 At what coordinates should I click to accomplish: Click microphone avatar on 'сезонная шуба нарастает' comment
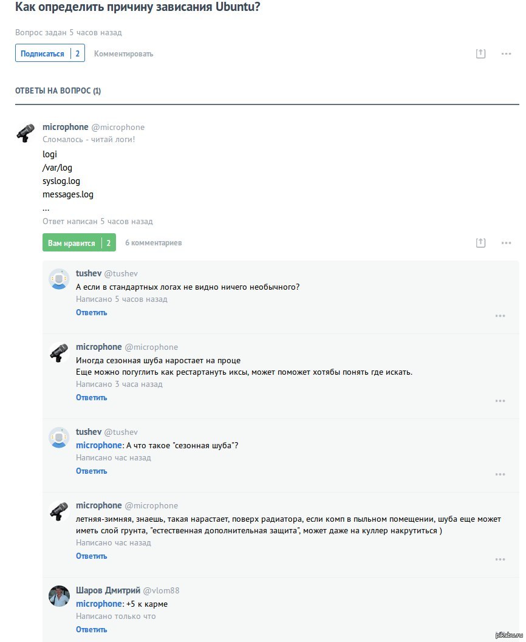(x=59, y=353)
